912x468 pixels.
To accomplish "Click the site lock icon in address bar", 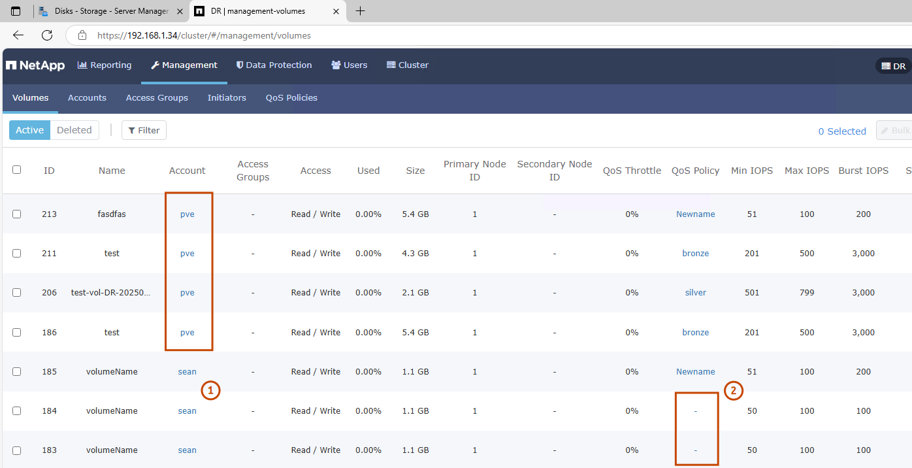I will point(82,35).
